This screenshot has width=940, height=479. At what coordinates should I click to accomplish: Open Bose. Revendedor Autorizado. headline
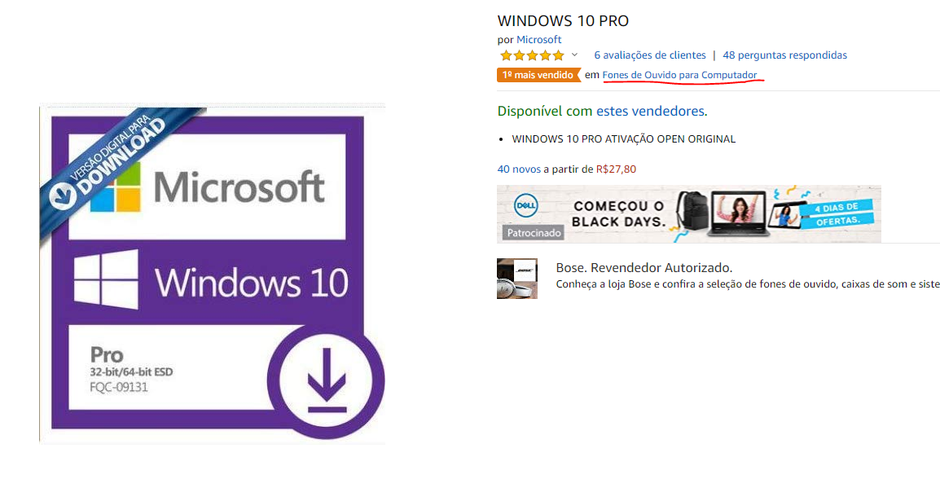[644, 267]
